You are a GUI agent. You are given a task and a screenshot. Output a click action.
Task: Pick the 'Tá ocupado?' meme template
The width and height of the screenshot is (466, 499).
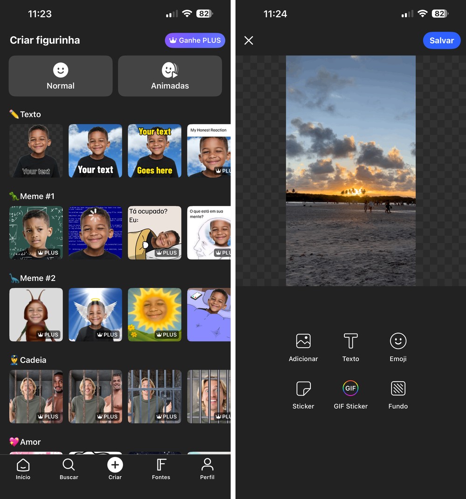pos(154,232)
